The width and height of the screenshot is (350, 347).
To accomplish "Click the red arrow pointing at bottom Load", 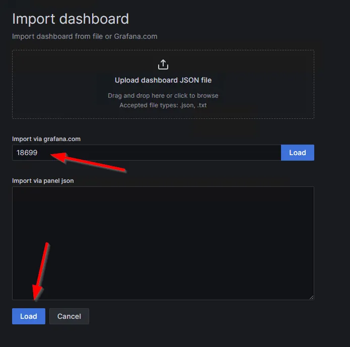I will click(x=42, y=272).
